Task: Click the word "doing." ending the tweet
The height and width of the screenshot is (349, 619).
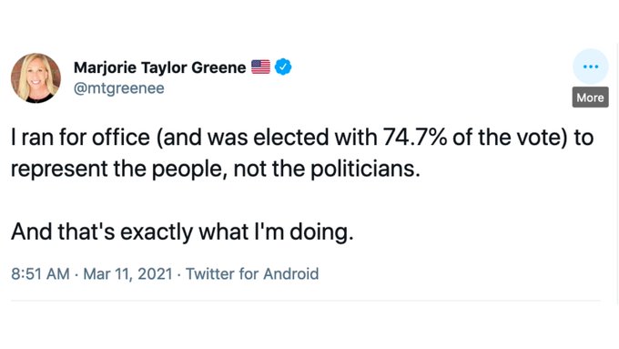Action: (321, 232)
